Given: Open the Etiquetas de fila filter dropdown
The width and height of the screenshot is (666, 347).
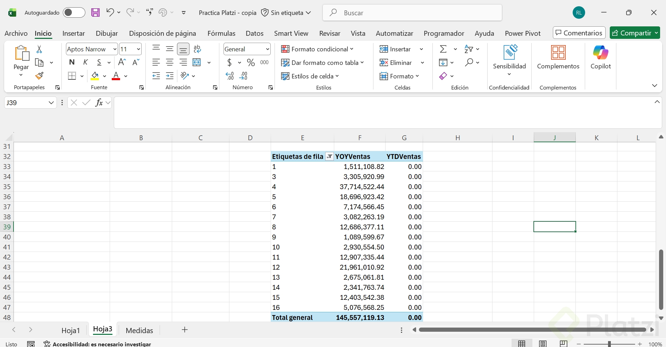Looking at the screenshot, I should click(x=329, y=156).
